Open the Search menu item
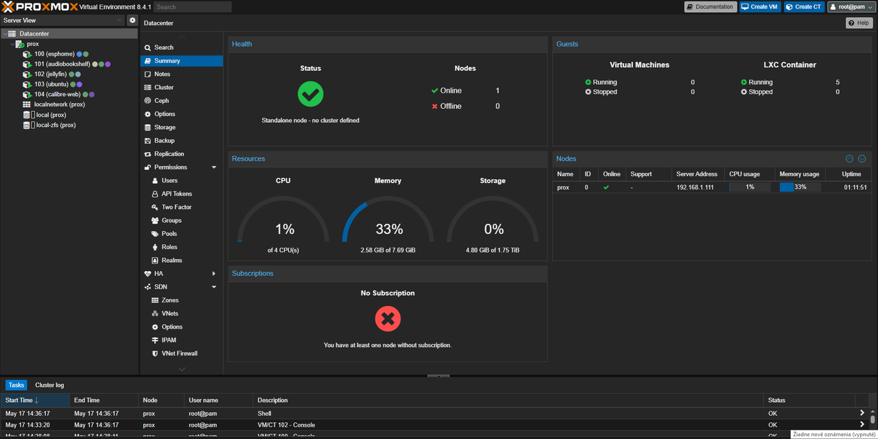 click(x=181, y=47)
